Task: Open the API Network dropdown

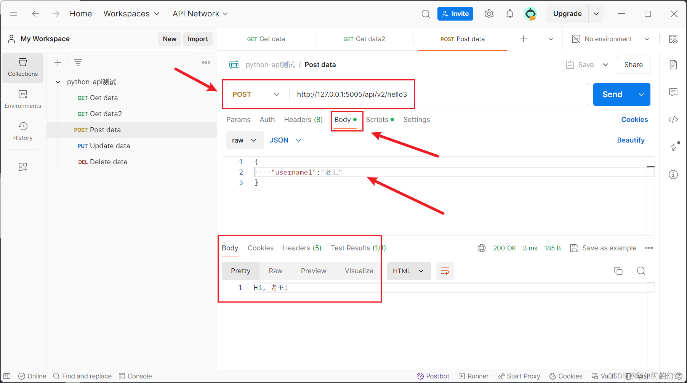Action: [x=200, y=14]
